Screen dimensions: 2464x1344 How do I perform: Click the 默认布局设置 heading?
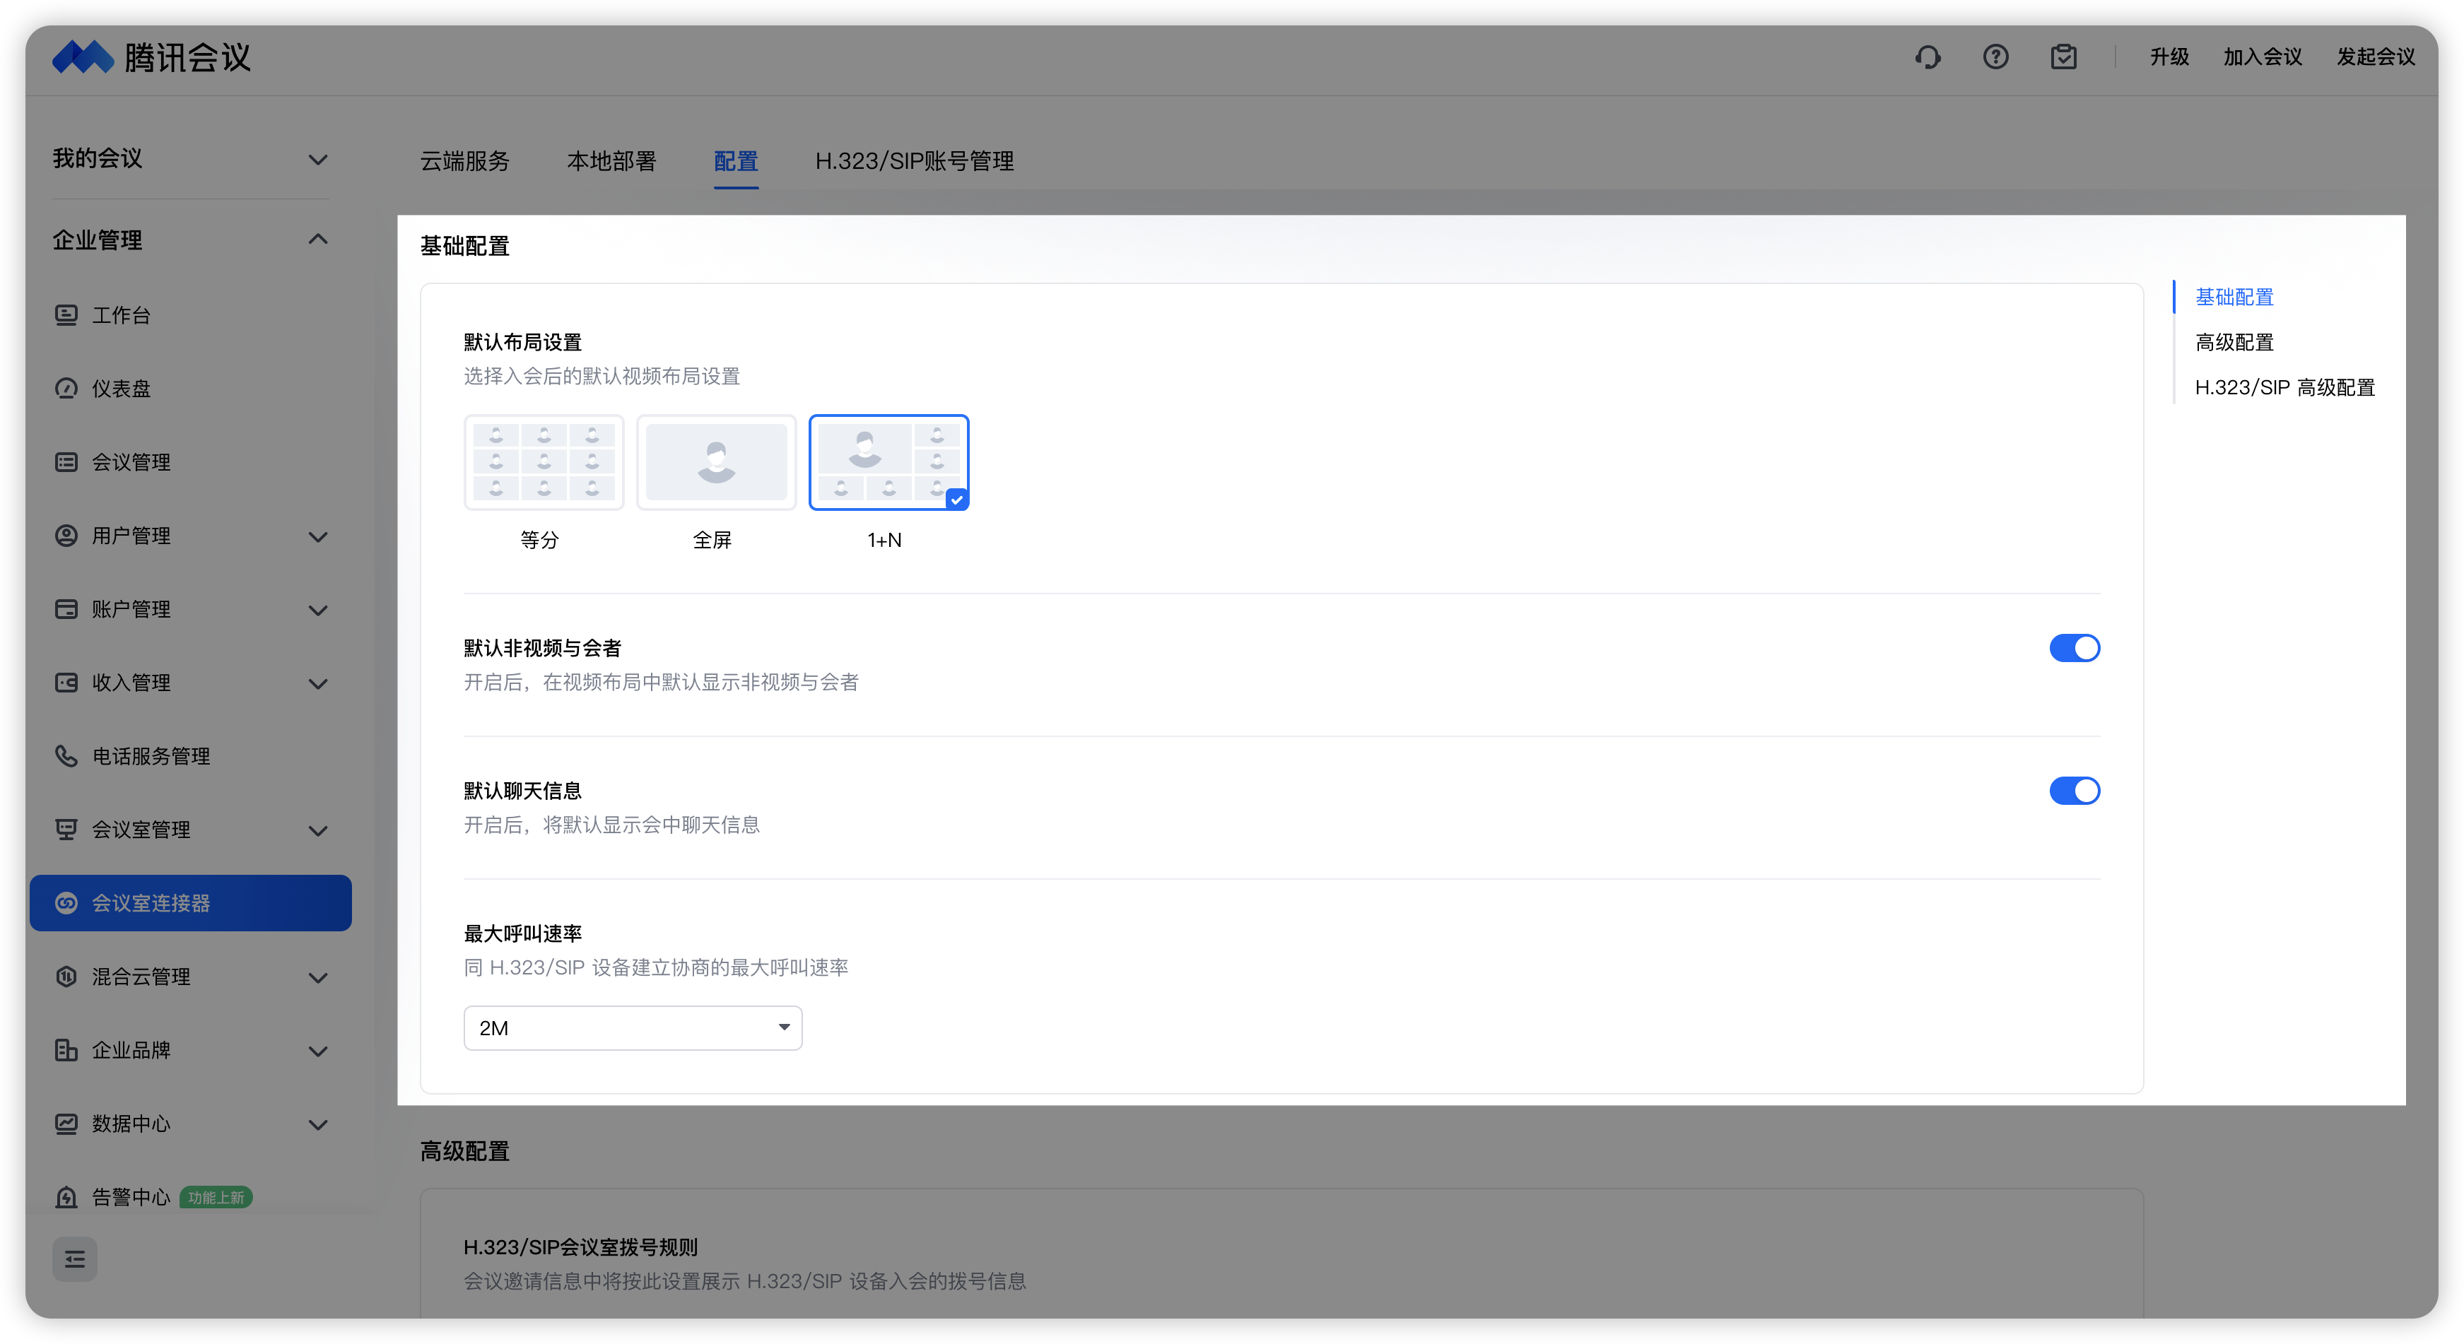click(x=522, y=343)
